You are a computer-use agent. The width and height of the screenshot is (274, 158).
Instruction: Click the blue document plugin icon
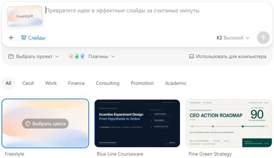click(82, 57)
